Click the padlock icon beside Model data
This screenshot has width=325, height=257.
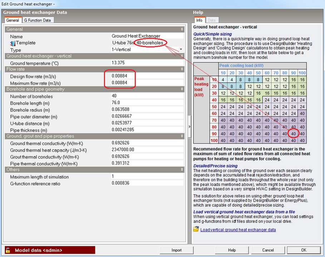tap(8, 250)
